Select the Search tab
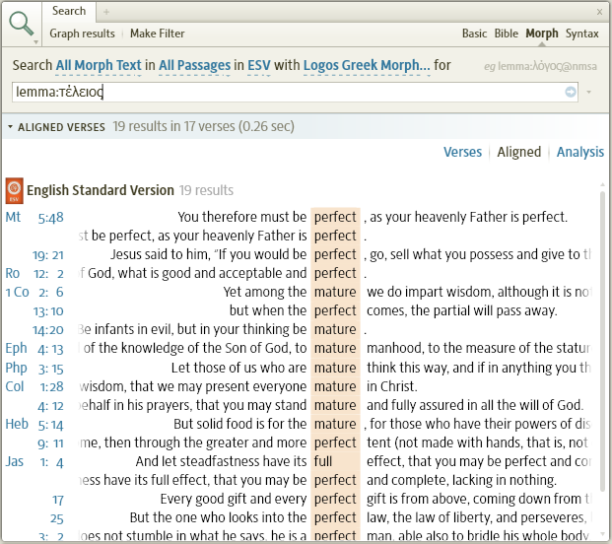This screenshot has width=612, height=544. point(69,11)
